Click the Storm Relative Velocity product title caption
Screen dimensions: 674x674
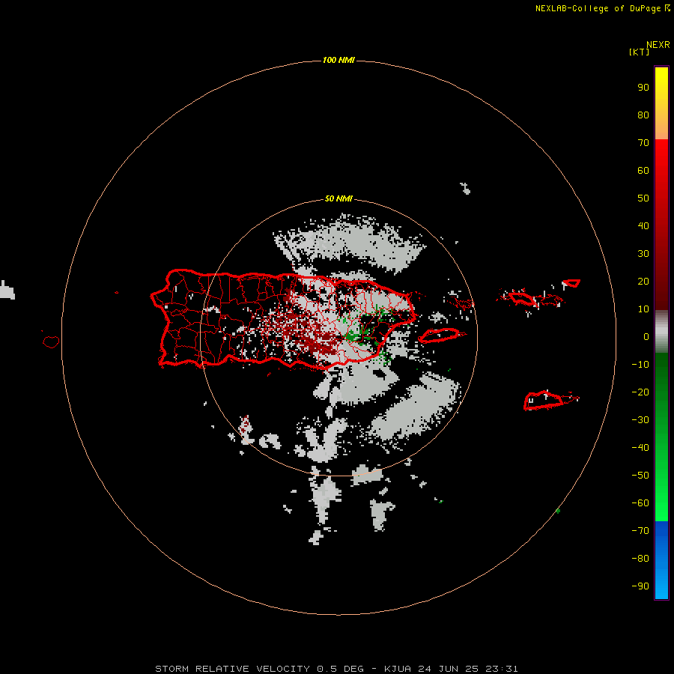tap(336, 669)
